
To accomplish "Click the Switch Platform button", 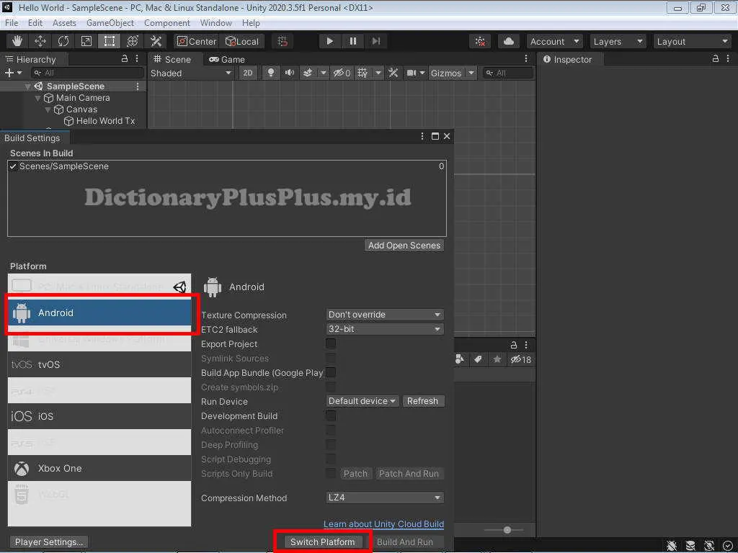I will tap(322, 541).
